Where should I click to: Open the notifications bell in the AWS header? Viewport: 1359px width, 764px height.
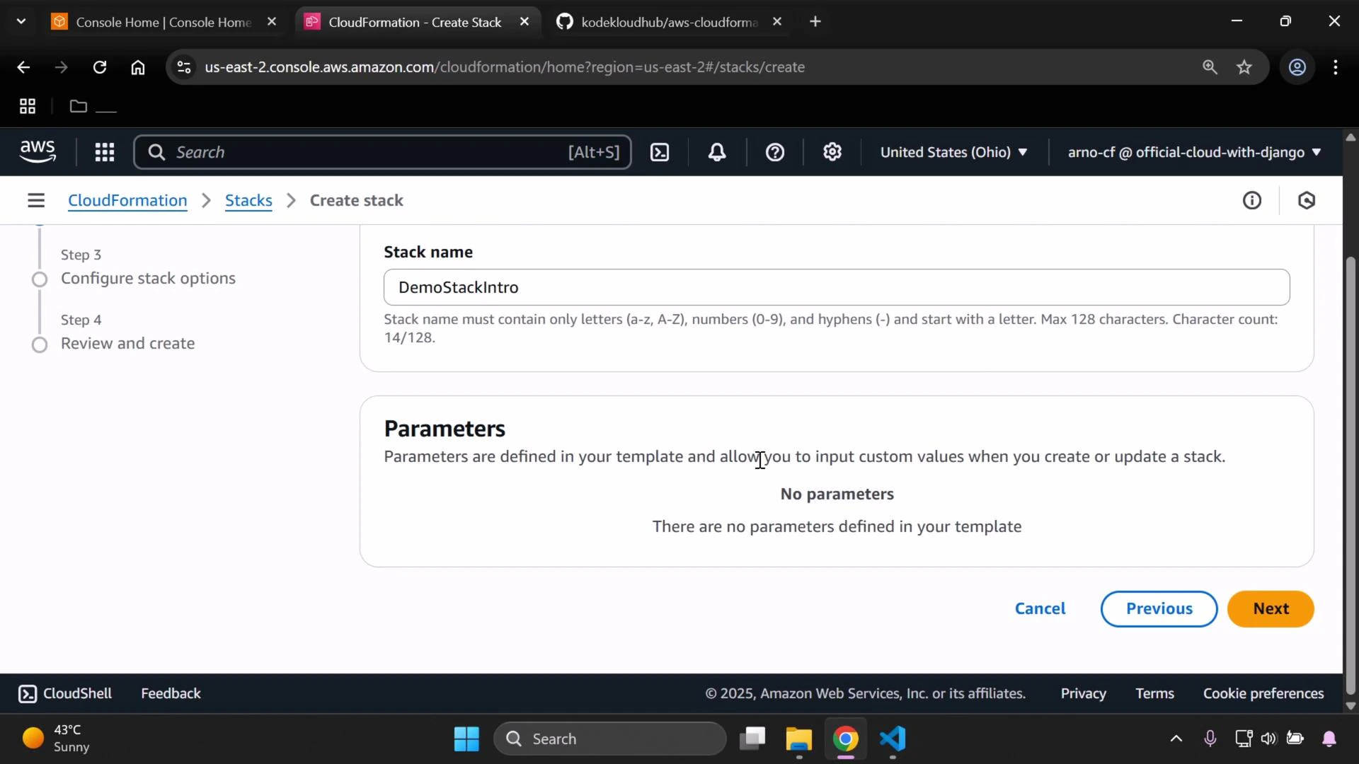717,151
